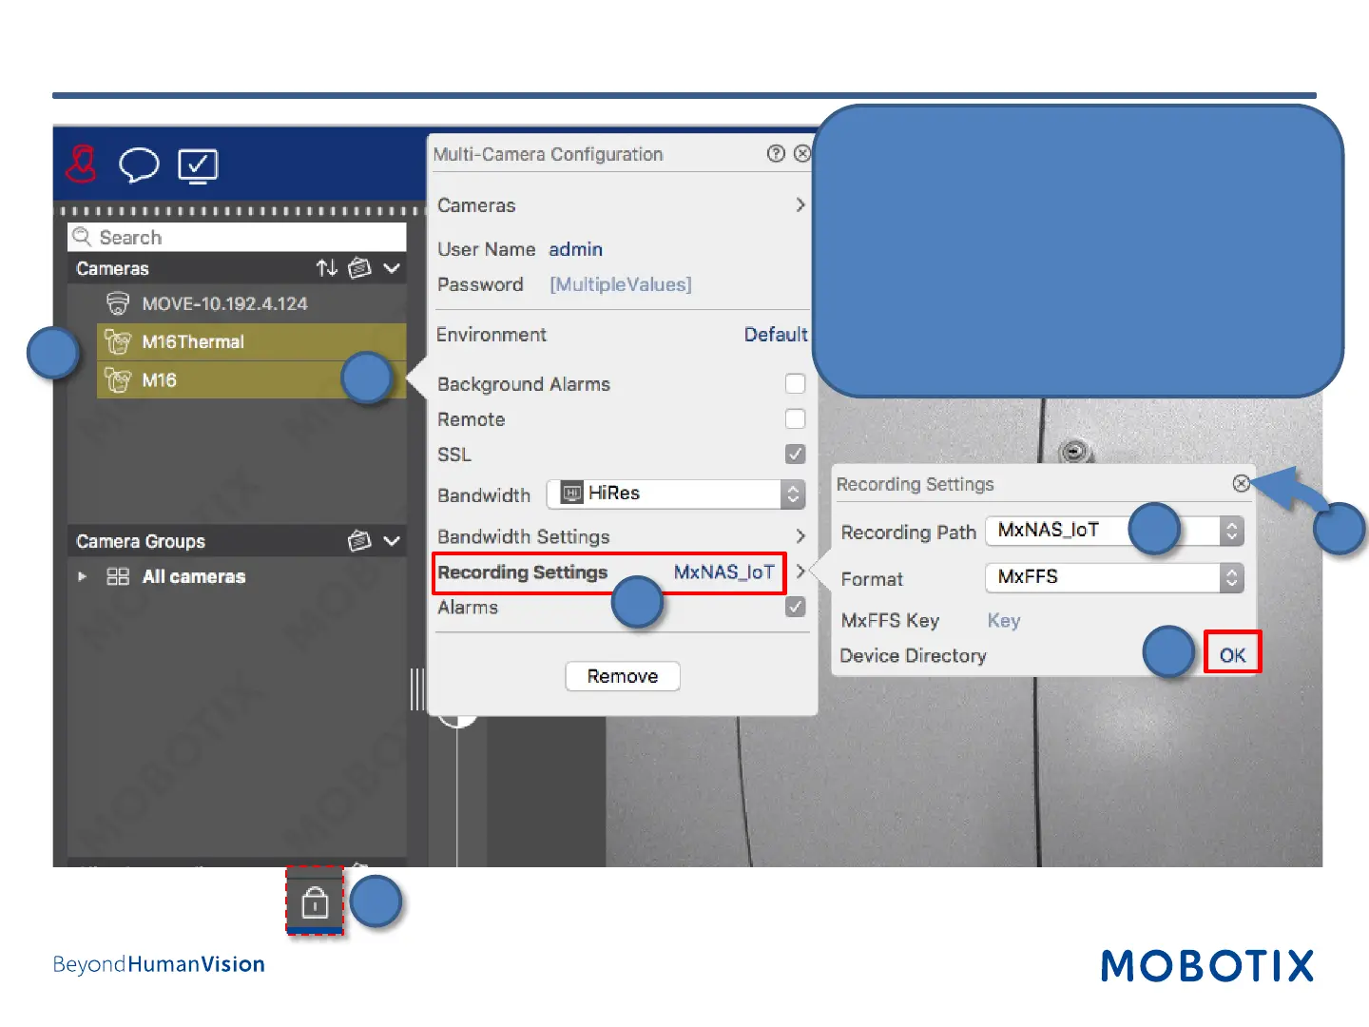Viewport: 1369px width, 1027px height.
Task: Click the MxFFS Key link
Action: click(x=1004, y=621)
